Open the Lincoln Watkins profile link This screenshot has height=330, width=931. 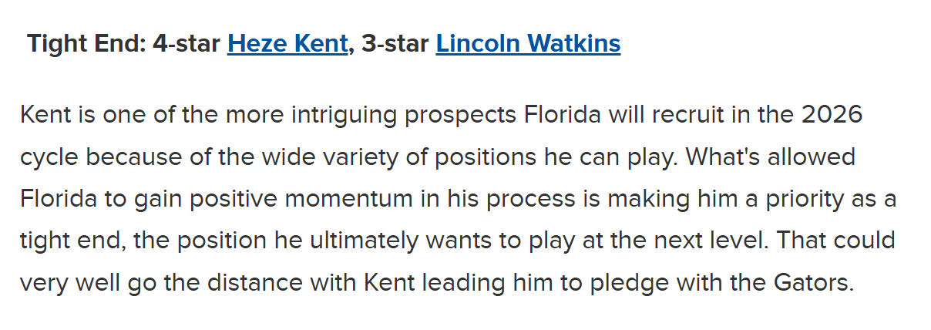tap(528, 44)
